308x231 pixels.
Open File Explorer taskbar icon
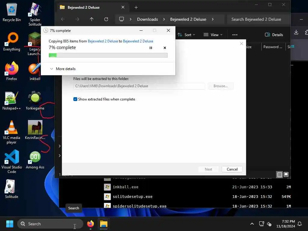click(103, 224)
